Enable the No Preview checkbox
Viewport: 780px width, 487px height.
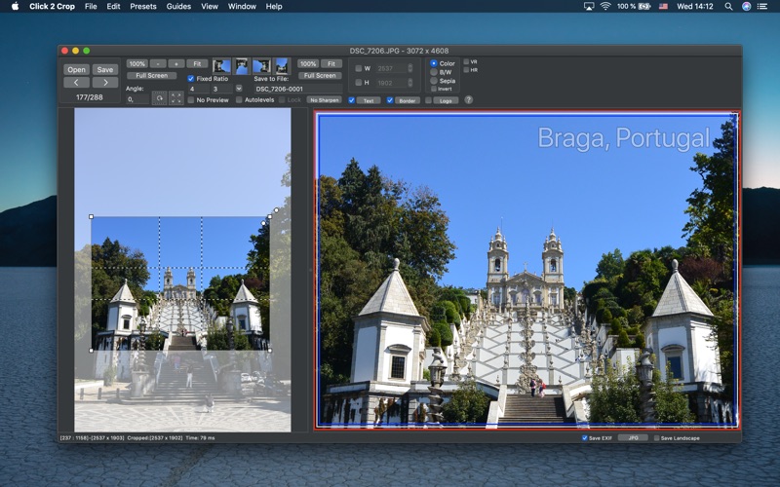click(190, 100)
